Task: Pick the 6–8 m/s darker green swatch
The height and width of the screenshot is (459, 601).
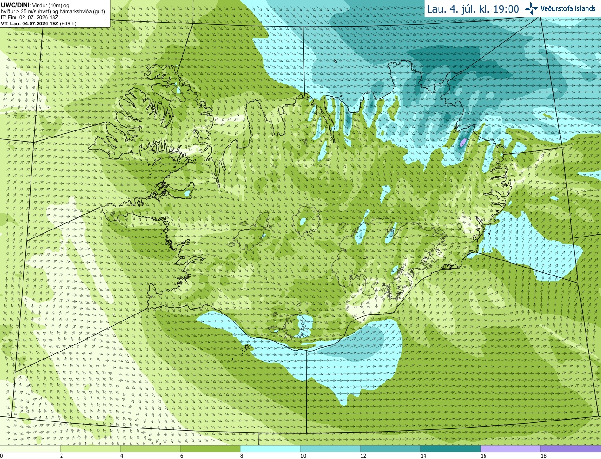Action: coord(210,449)
